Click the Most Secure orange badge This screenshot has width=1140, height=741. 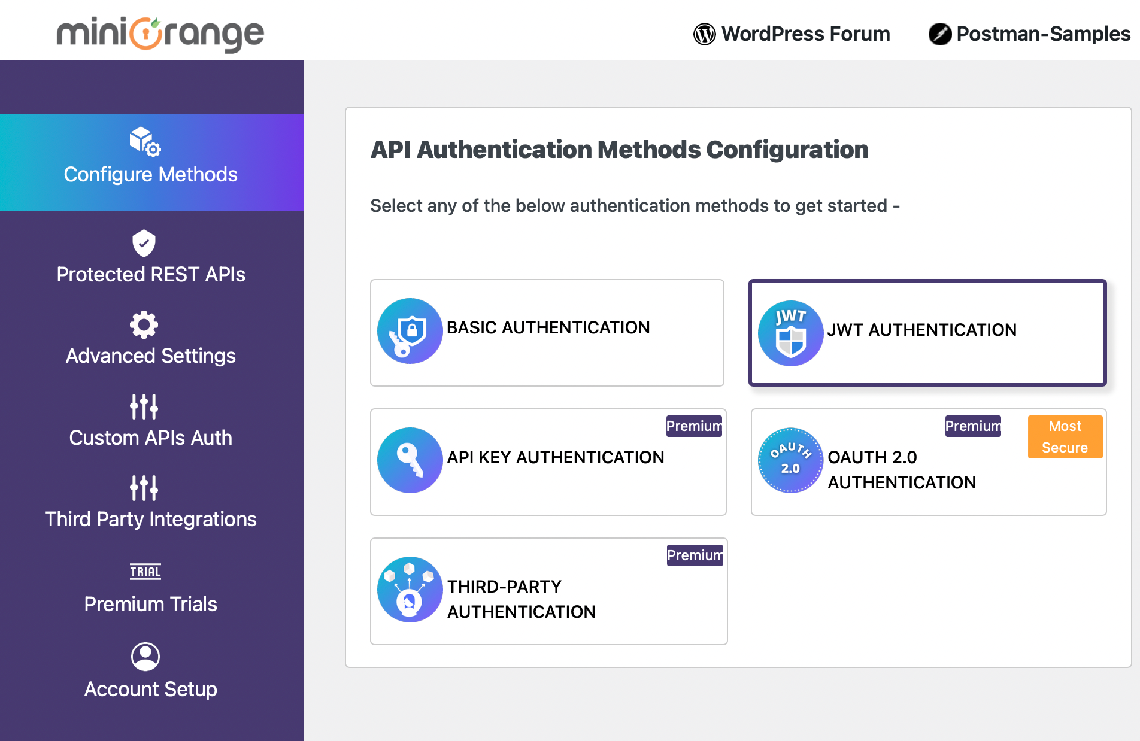(1065, 437)
